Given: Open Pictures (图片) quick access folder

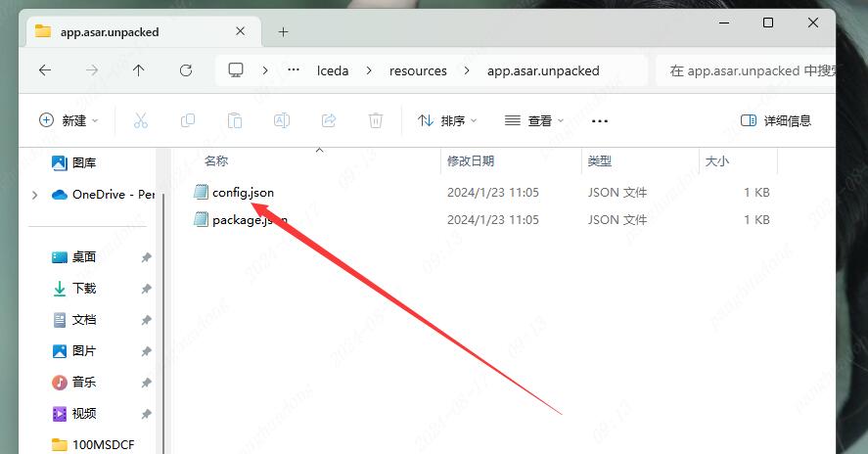Looking at the screenshot, I should click(x=84, y=350).
